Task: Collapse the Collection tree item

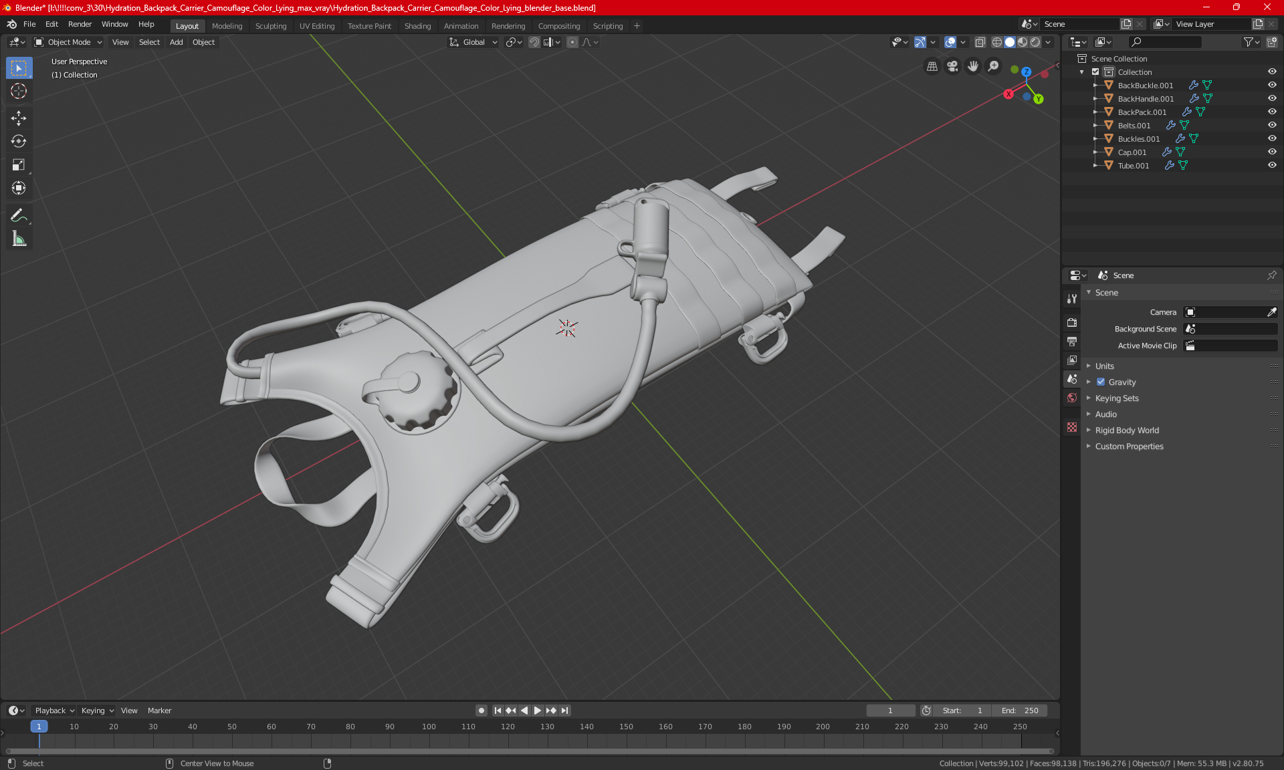Action: coord(1082,72)
